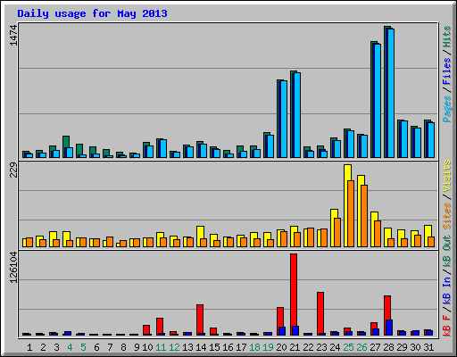
Task: Click day label 21 on the x-axis
Action: point(295,347)
